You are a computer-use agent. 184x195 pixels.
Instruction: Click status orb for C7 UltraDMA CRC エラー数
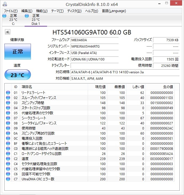[8, 179]
